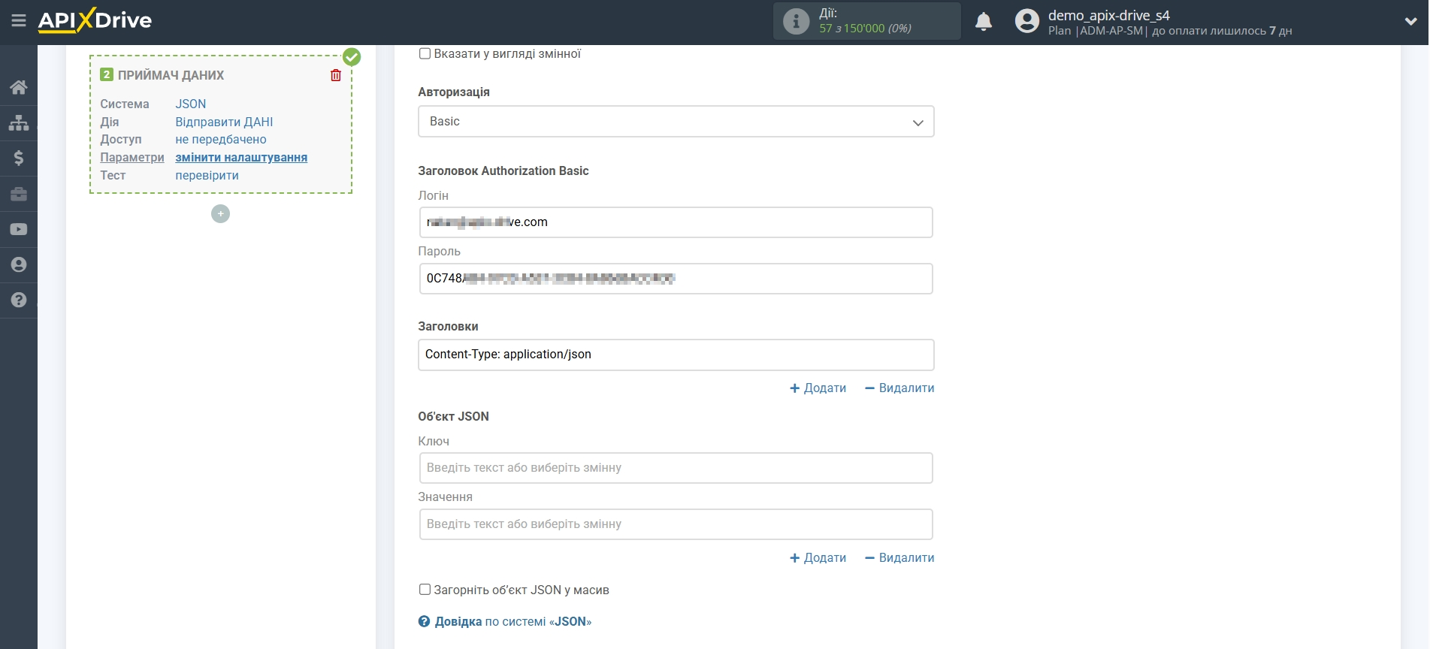Click the JSON system link
The image size is (1430, 649).
[191, 104]
